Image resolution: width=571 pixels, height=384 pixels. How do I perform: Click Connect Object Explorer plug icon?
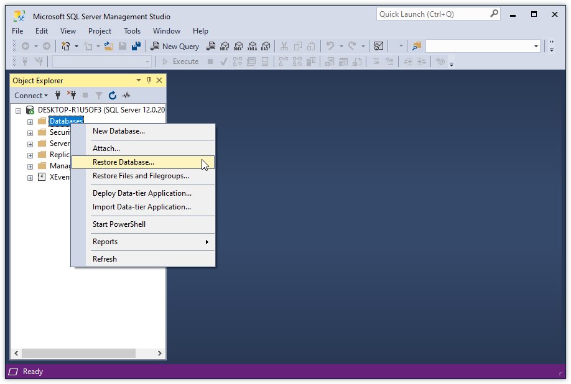tap(58, 95)
